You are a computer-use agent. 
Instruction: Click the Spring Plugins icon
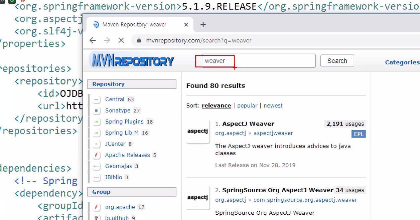coord(97,122)
